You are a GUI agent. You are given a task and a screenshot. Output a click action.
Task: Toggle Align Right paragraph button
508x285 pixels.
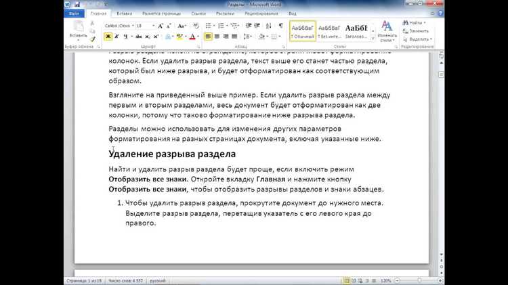tap(226, 37)
